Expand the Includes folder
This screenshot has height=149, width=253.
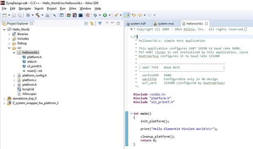[x=9, y=39]
